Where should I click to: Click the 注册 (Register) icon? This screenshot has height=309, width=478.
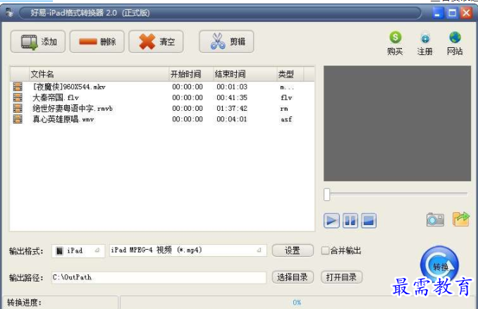click(x=425, y=38)
